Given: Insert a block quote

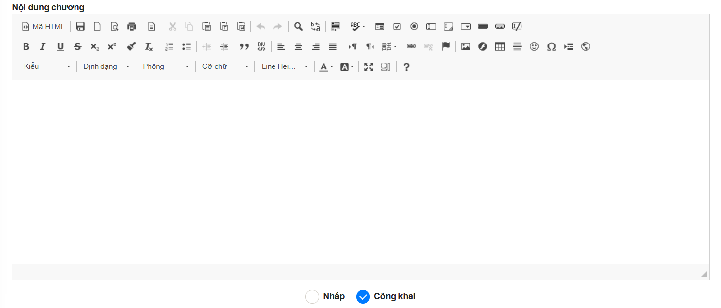Looking at the screenshot, I should coord(244,46).
